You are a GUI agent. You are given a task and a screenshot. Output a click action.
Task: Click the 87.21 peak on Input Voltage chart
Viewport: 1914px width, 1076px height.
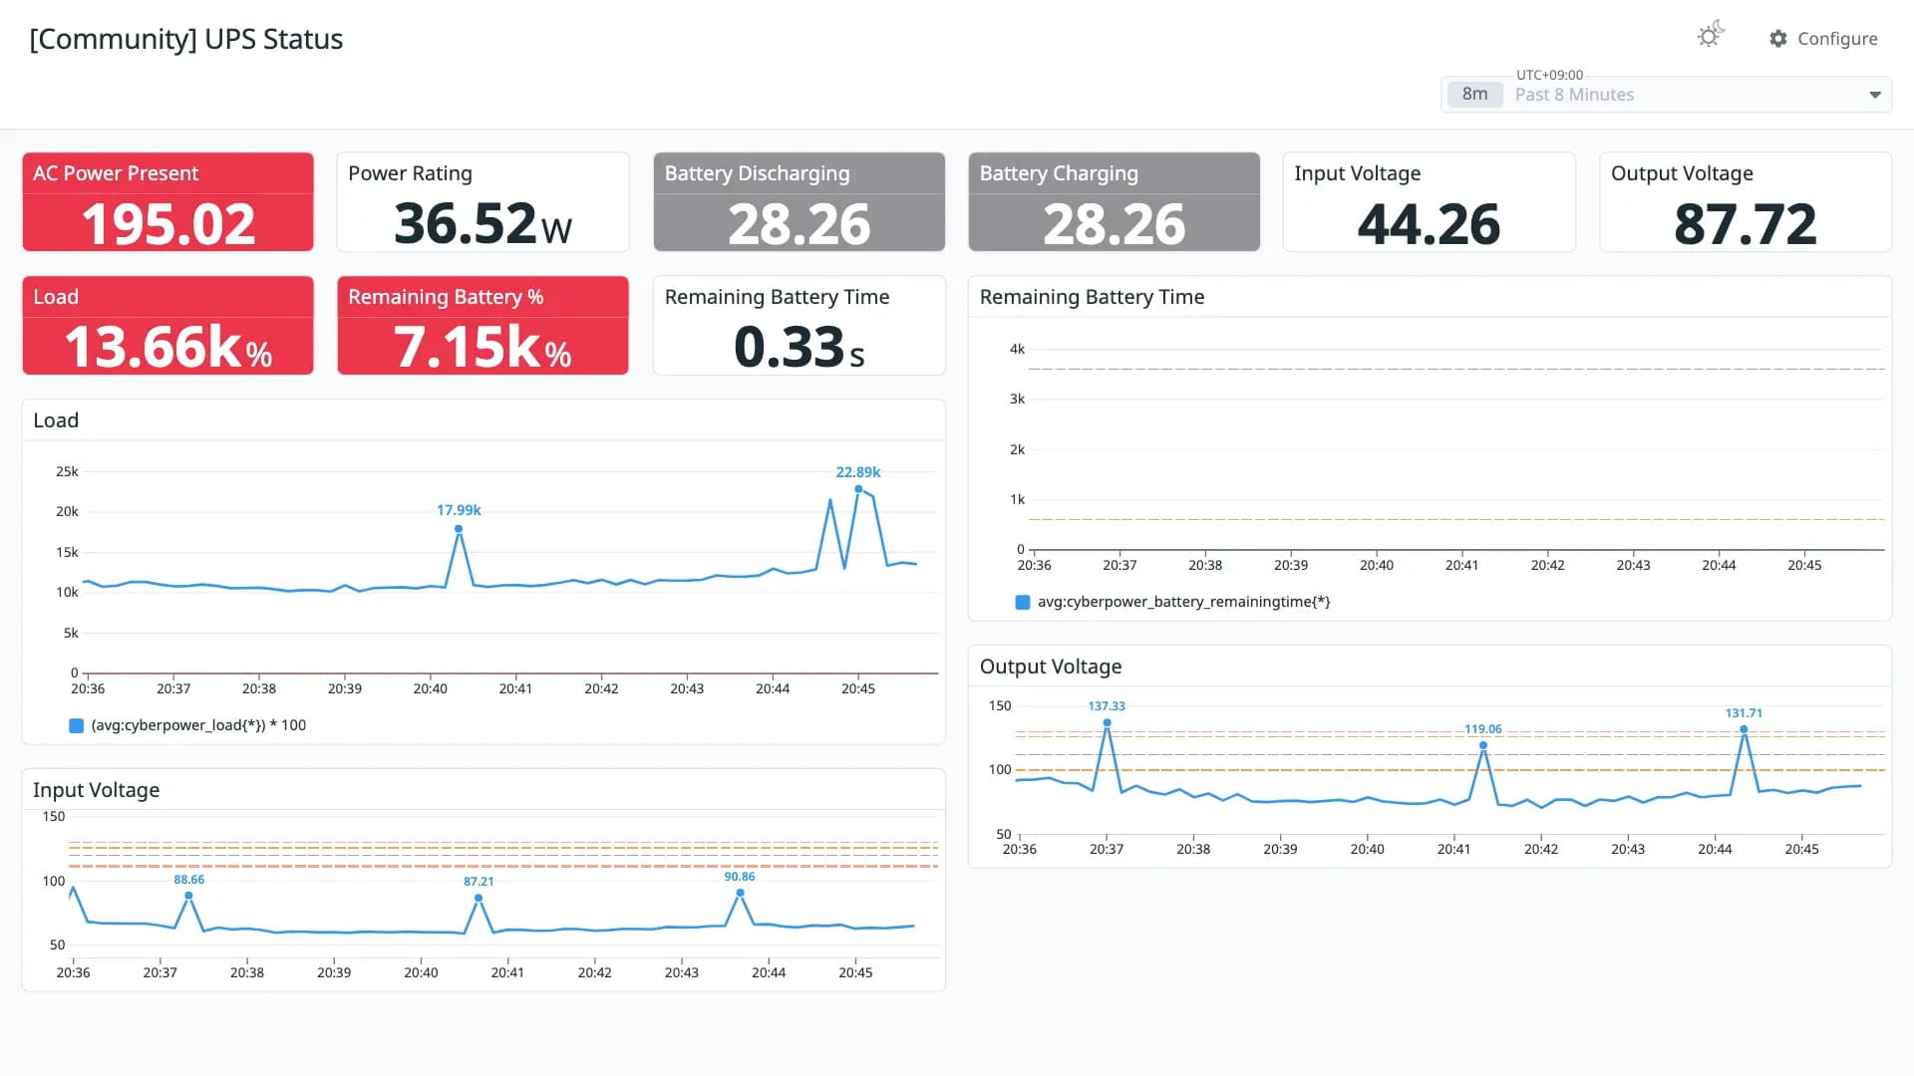[x=478, y=898]
